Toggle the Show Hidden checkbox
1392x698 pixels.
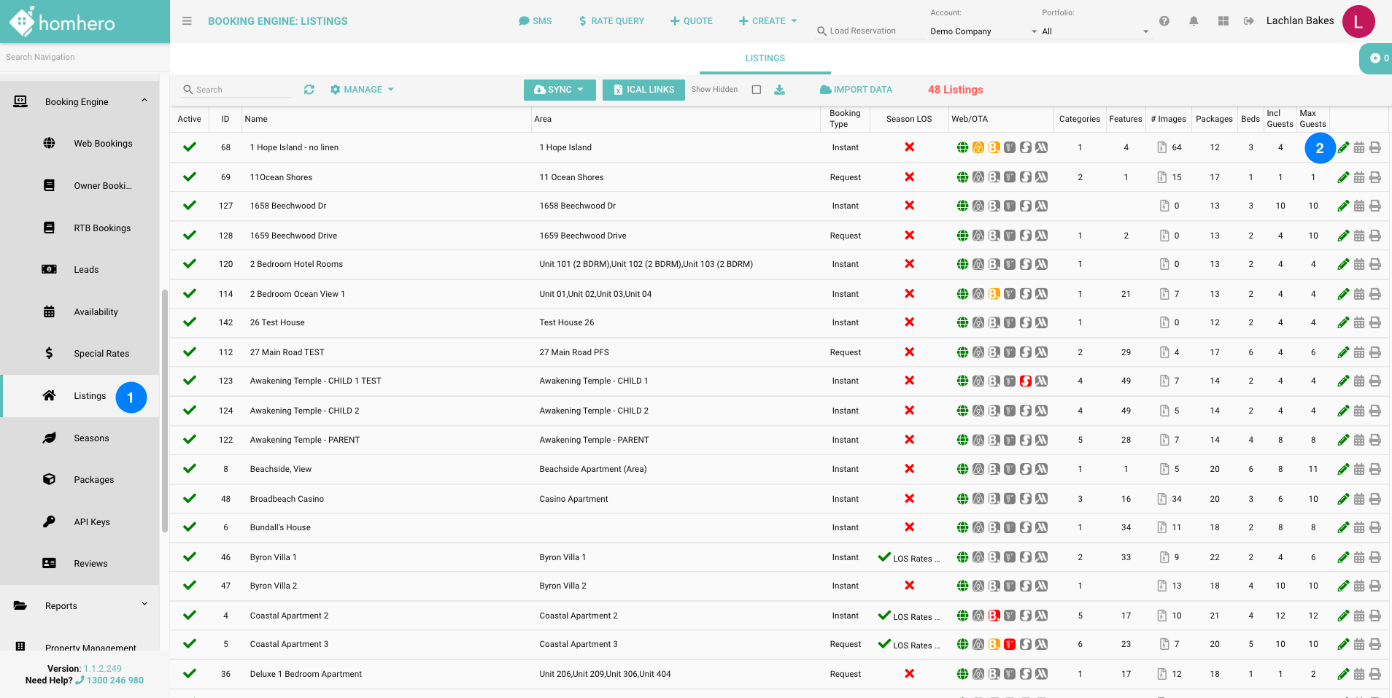757,90
